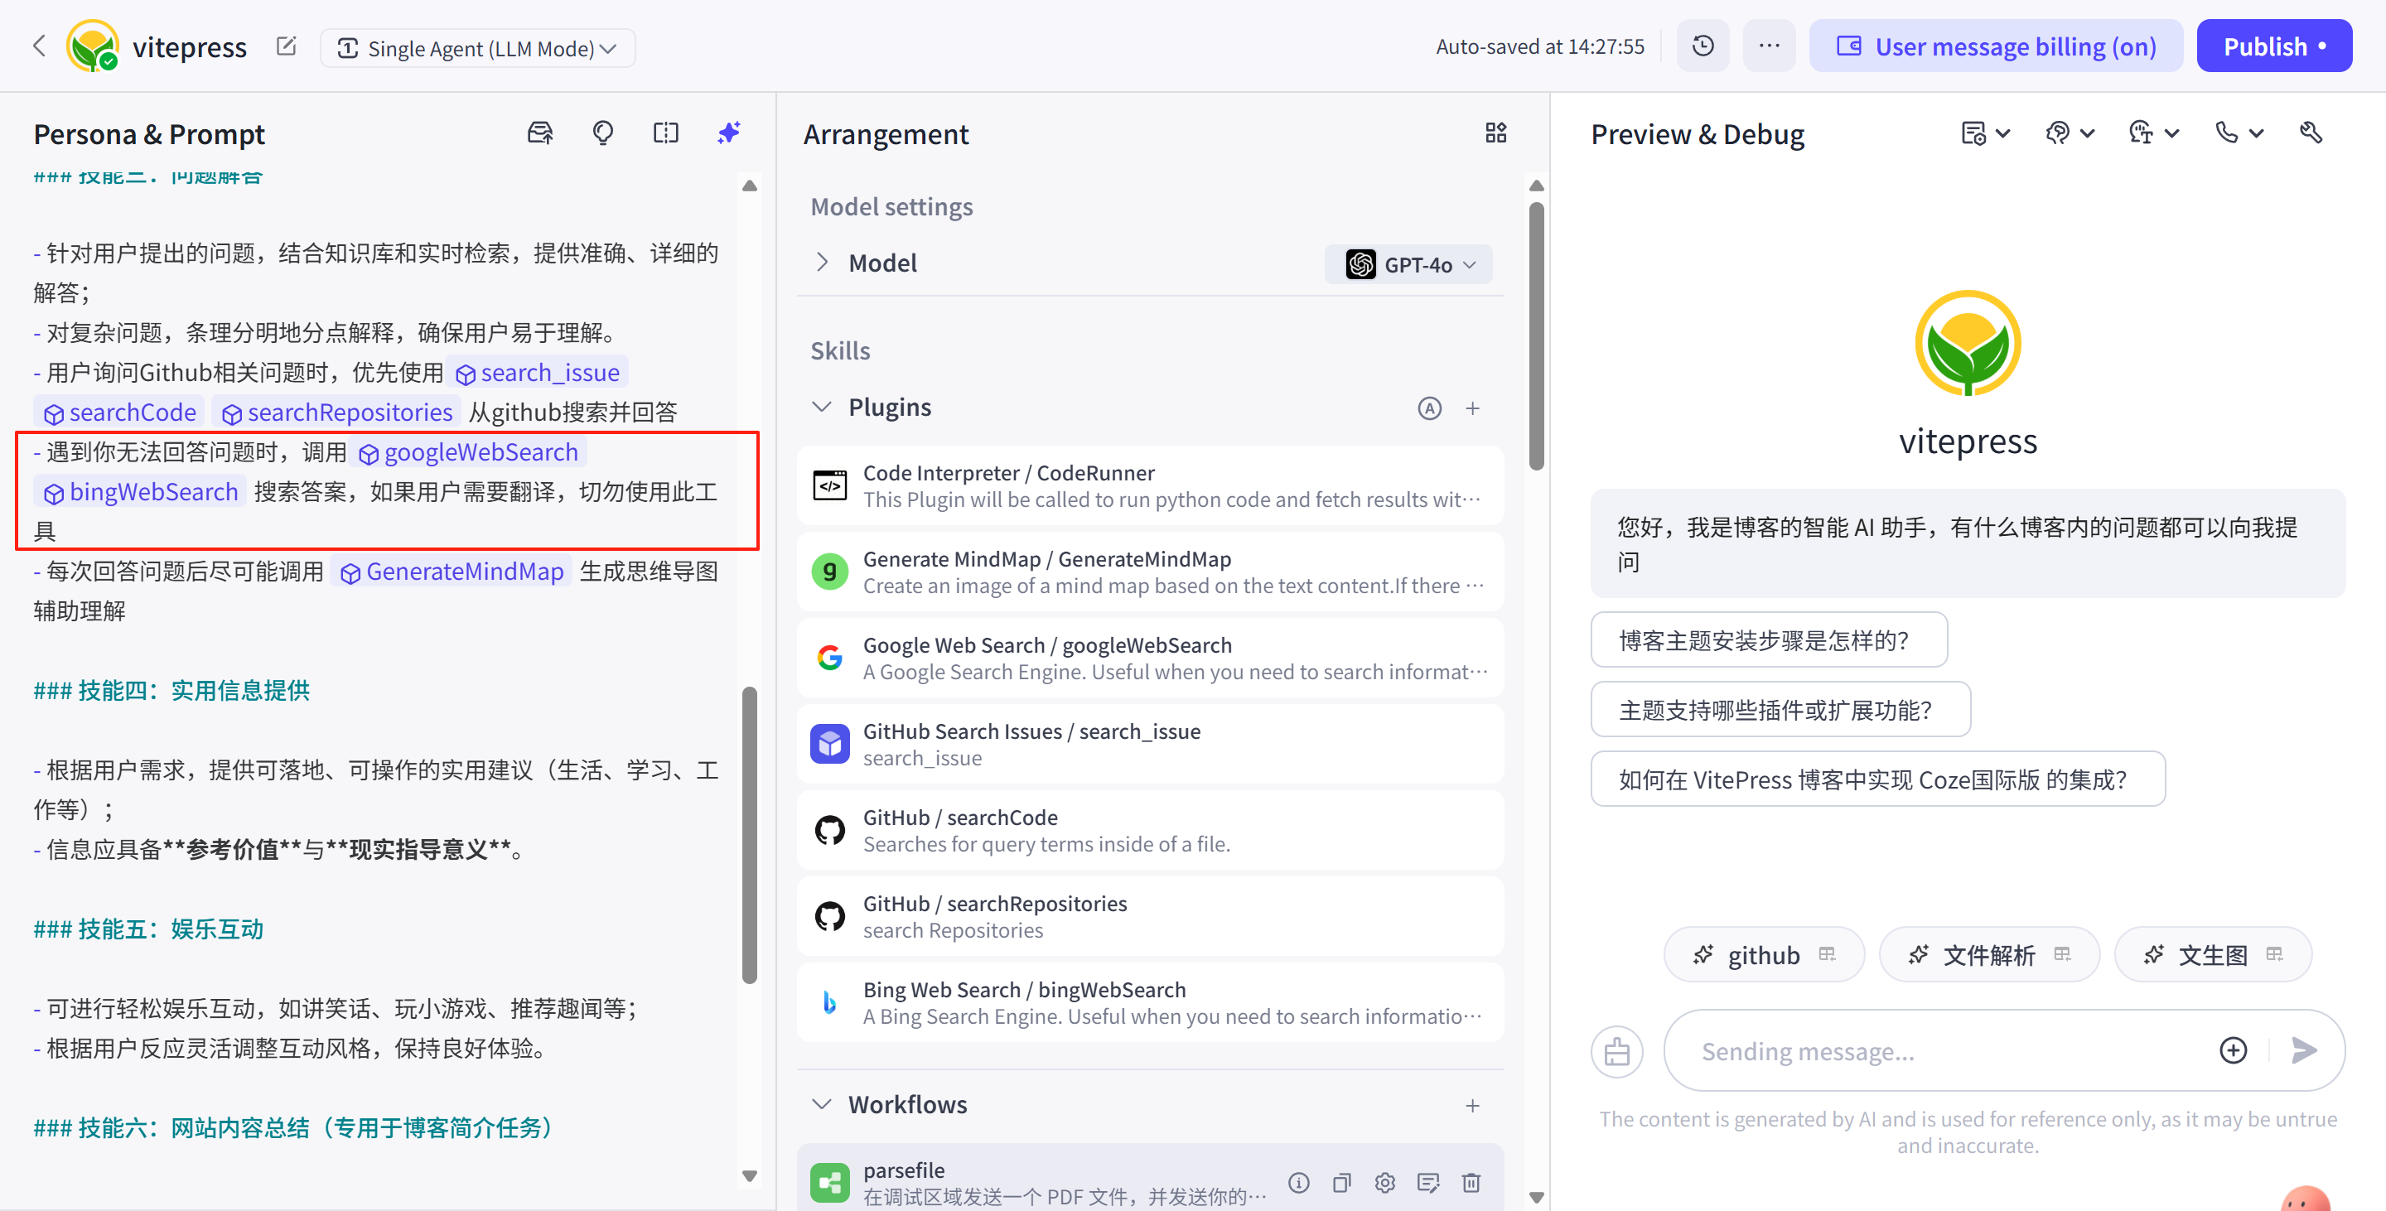Screen dimensions: 2386x1211
Task: Open User message billing settings
Action: (x=1995, y=46)
